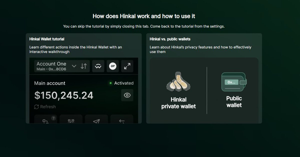300x157 pixels.
Task: Click the privacy features description text
Action: pyautogui.click(x=200, y=49)
